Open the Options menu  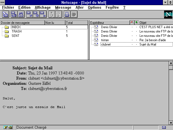pos(94,7)
